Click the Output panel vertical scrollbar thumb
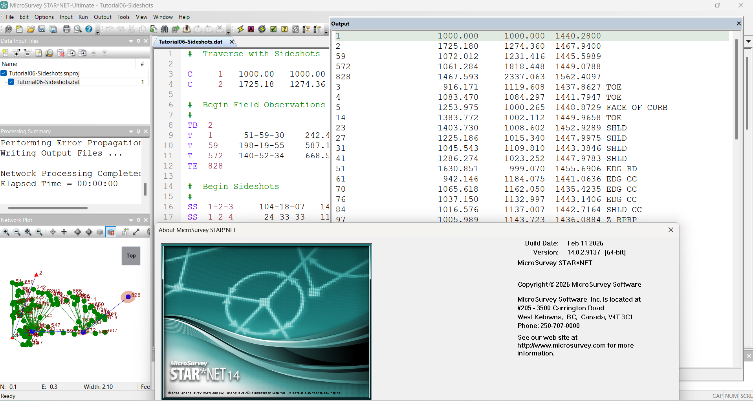 click(x=736, y=89)
